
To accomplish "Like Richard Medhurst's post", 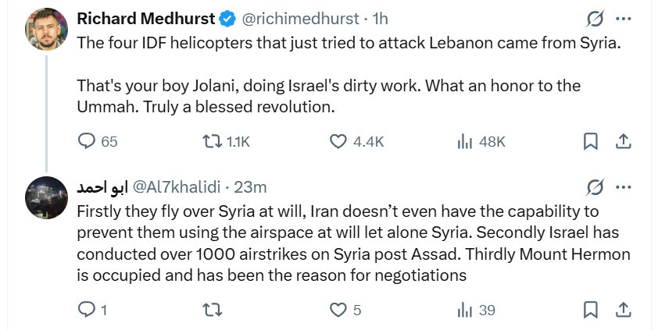I will 338,141.
